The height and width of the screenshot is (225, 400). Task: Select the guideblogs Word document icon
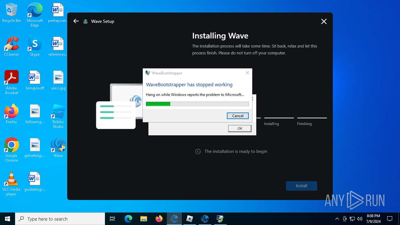point(35,182)
